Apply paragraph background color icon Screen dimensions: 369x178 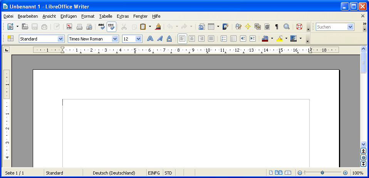pyautogui.click(x=294, y=39)
